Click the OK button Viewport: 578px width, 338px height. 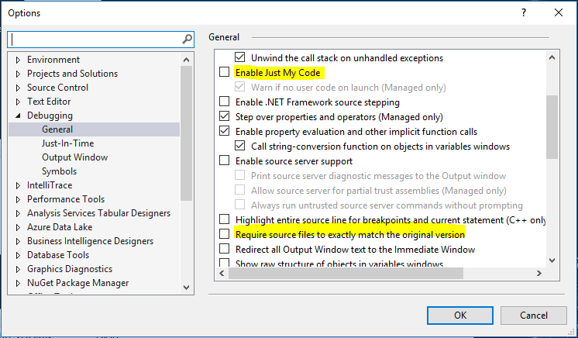(x=460, y=316)
